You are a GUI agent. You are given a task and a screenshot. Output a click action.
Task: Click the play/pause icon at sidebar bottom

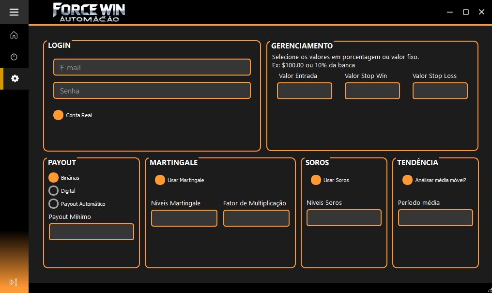point(14,282)
